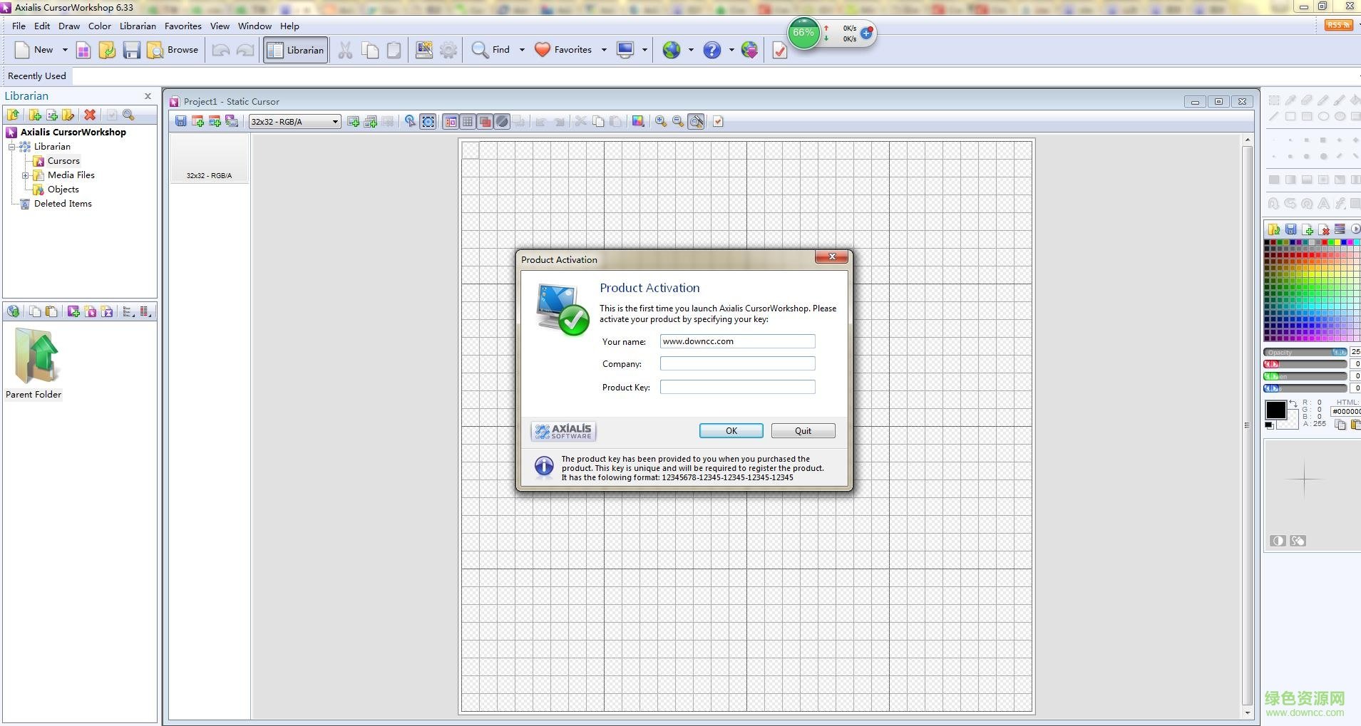Click the Quit button
The image size is (1361, 726).
coord(803,431)
